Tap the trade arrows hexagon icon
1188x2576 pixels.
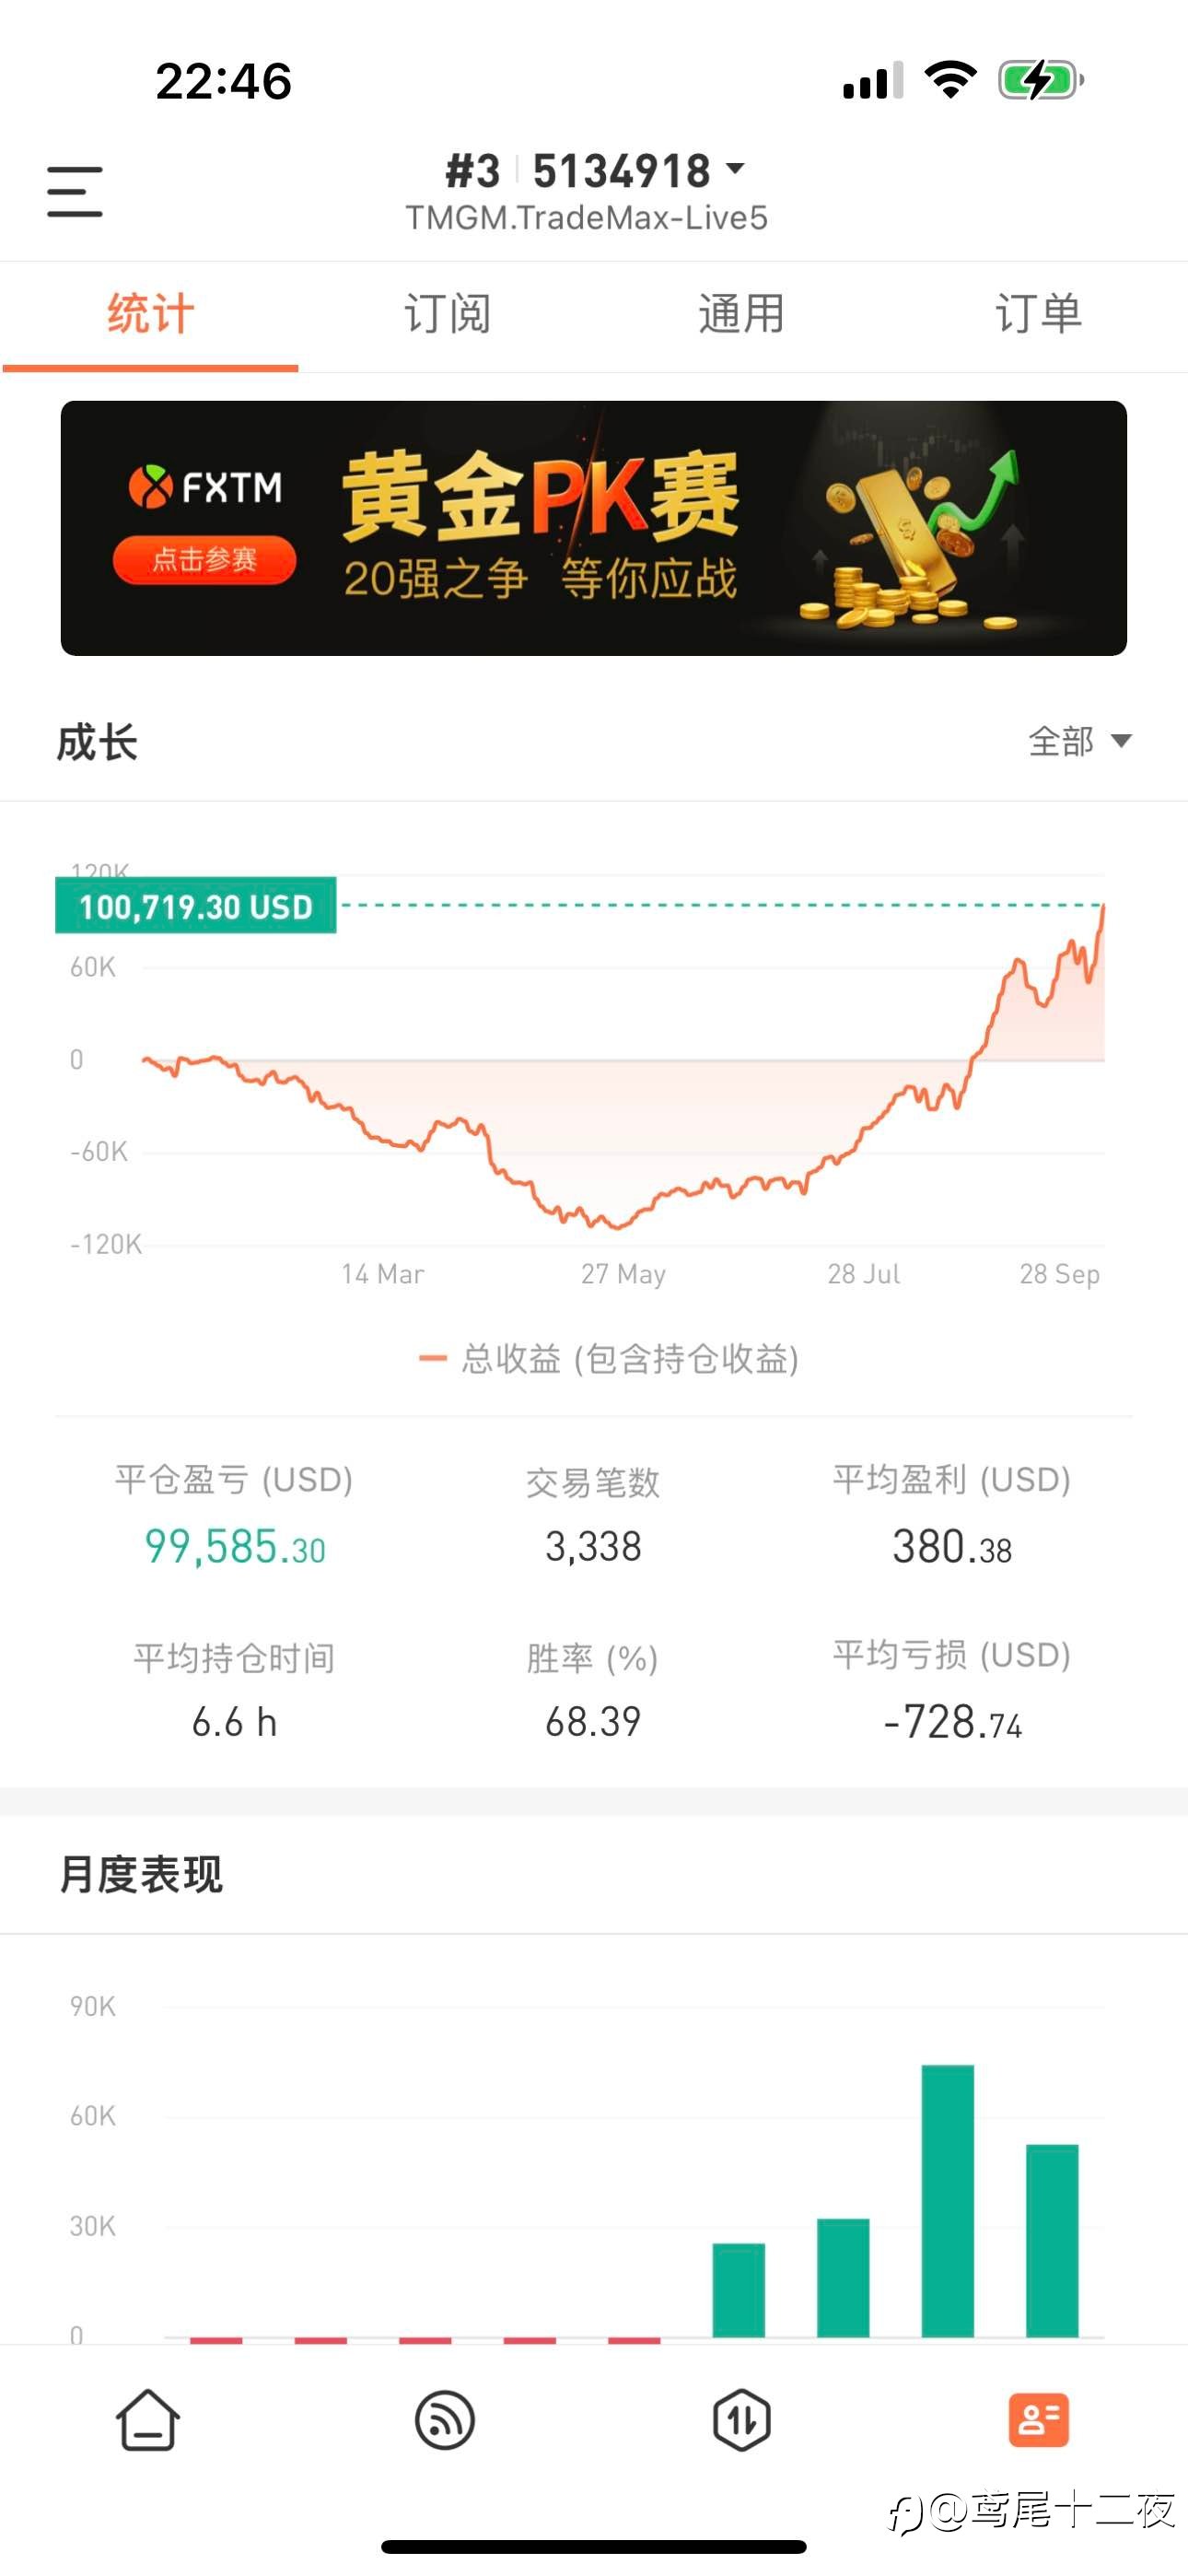click(741, 2420)
